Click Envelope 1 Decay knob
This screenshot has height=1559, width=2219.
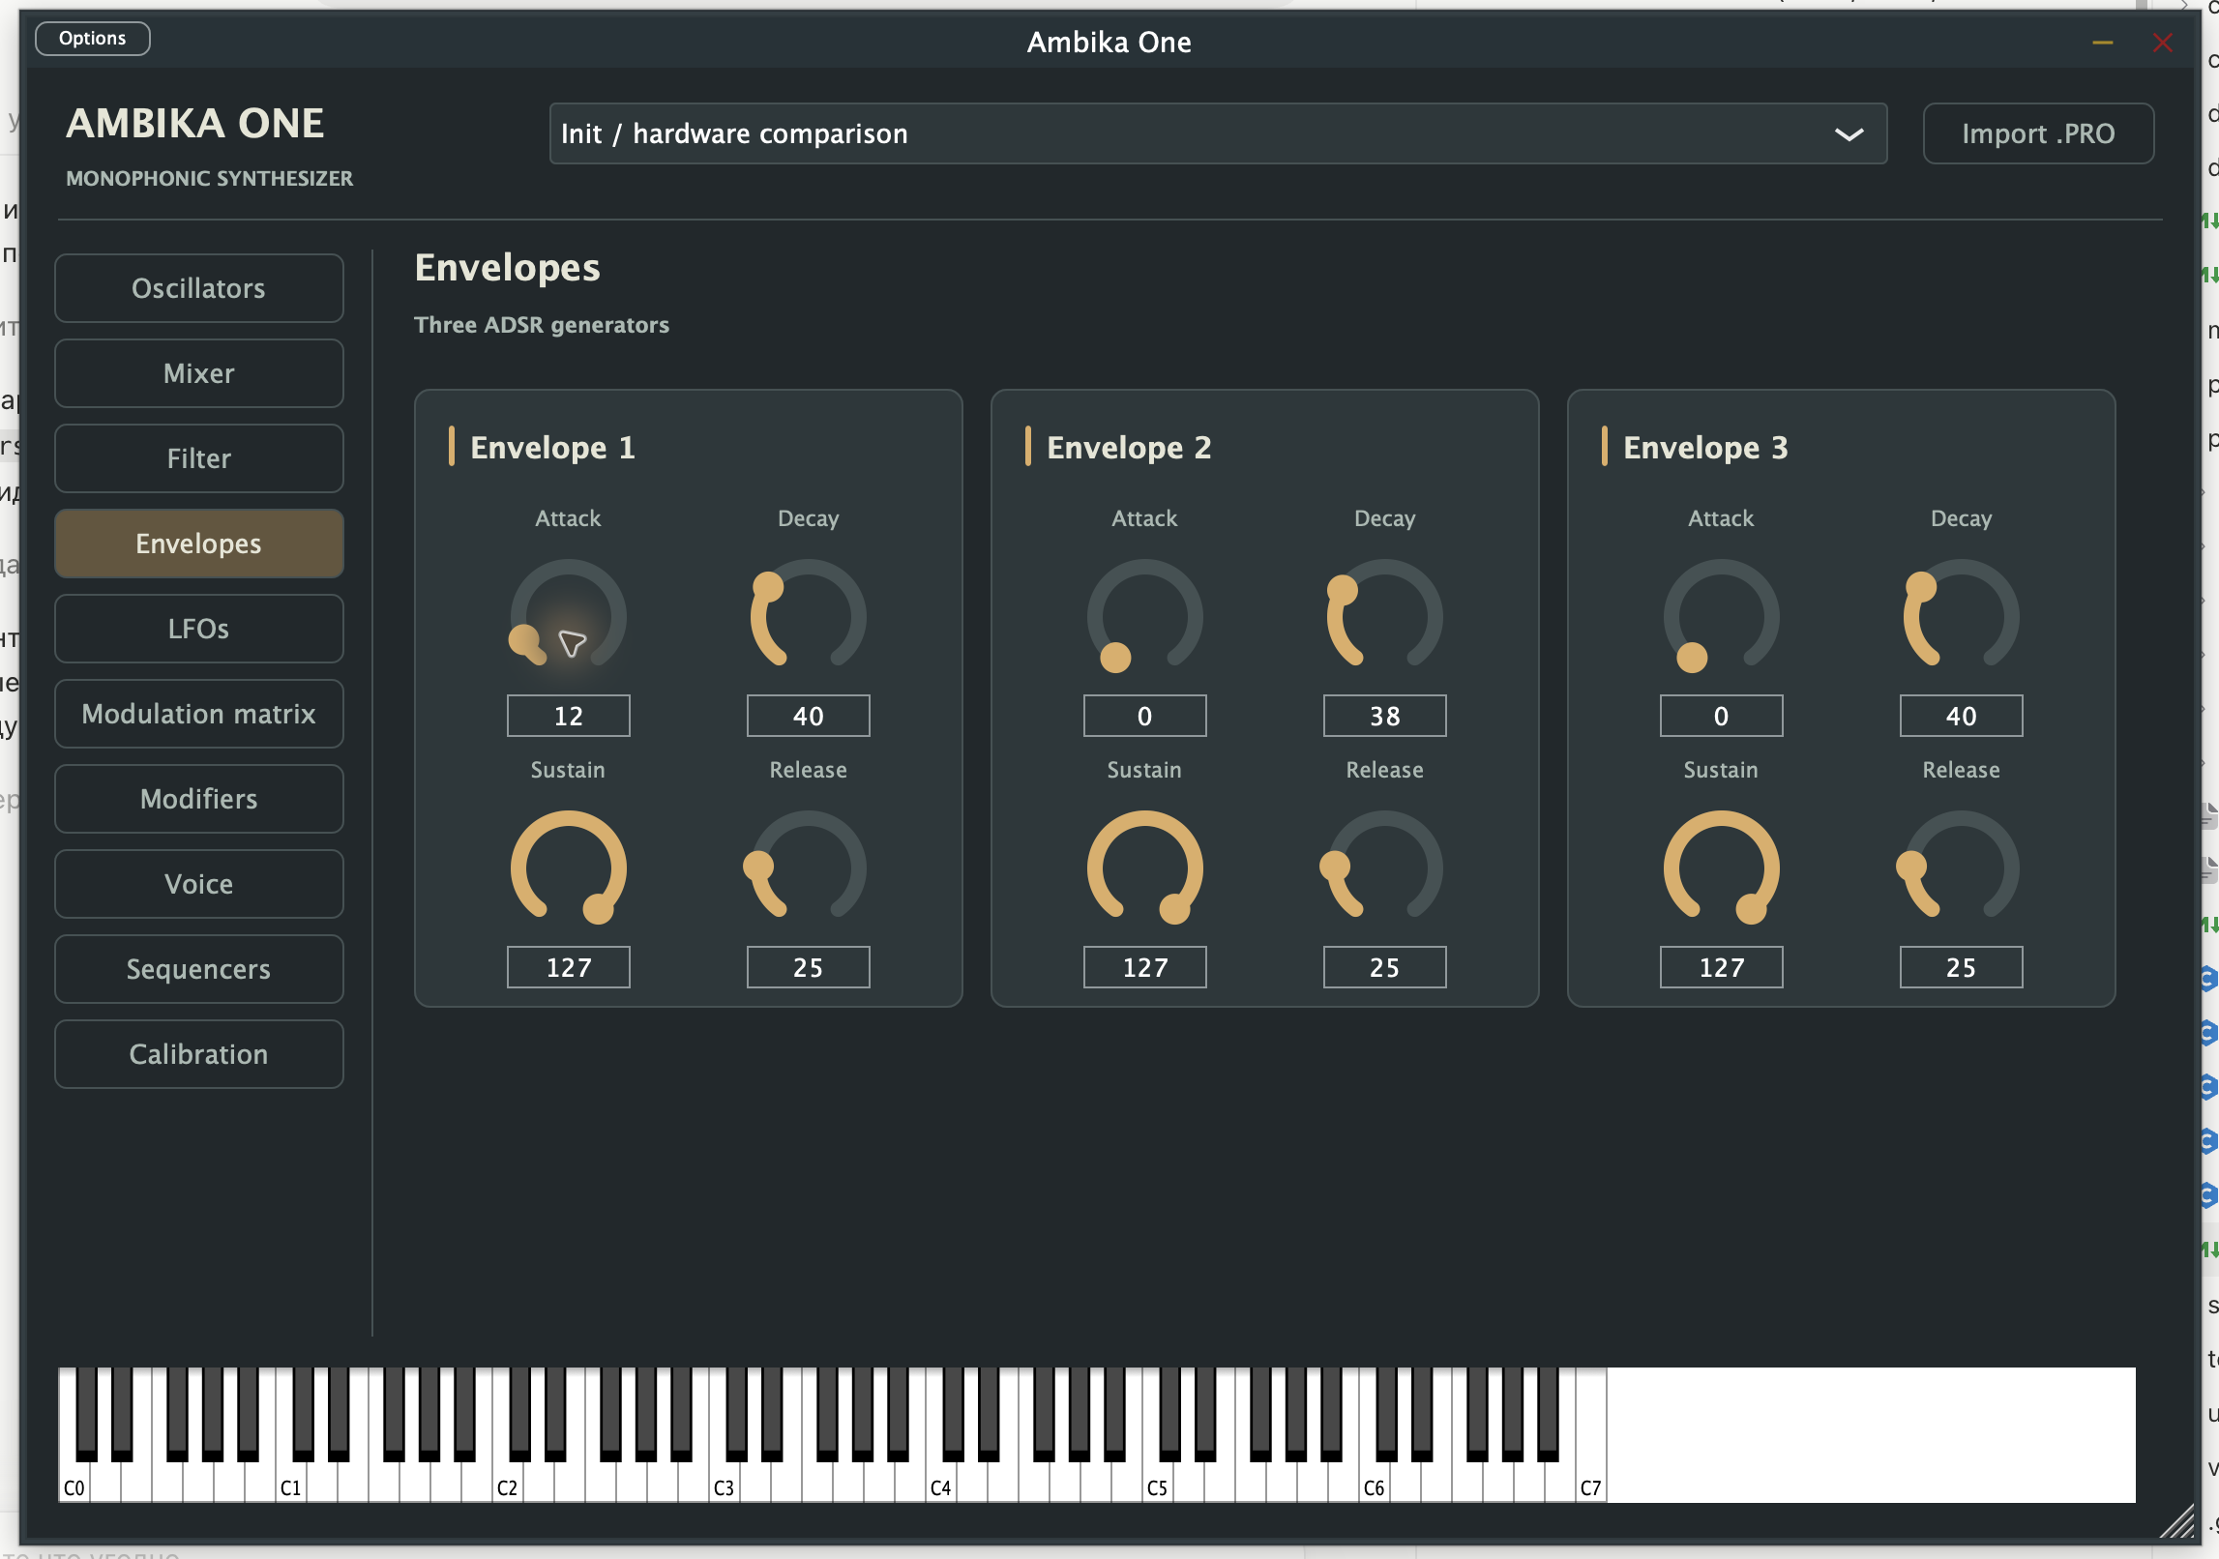point(809,616)
